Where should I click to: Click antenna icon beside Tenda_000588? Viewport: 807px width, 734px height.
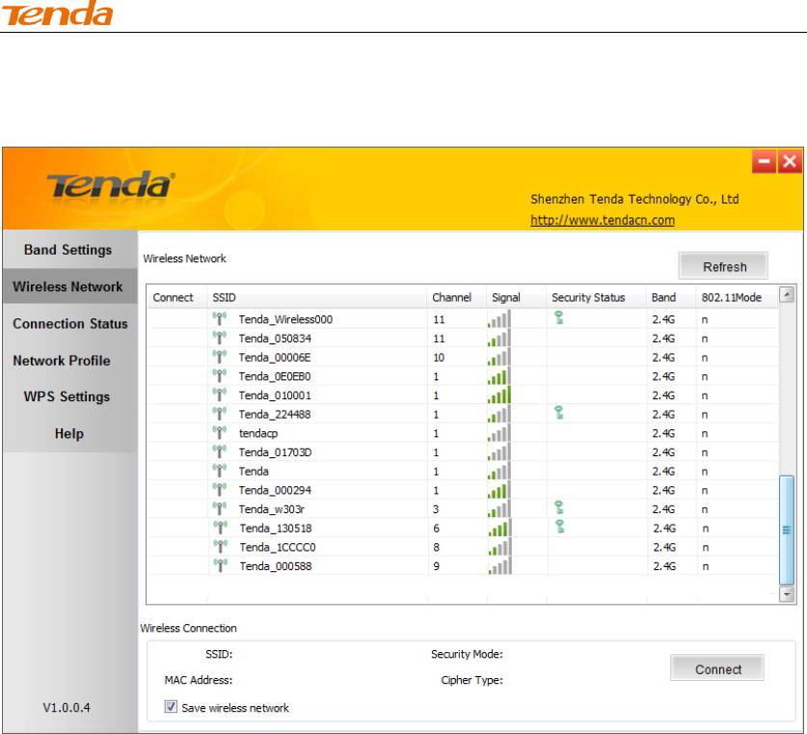click(x=220, y=566)
